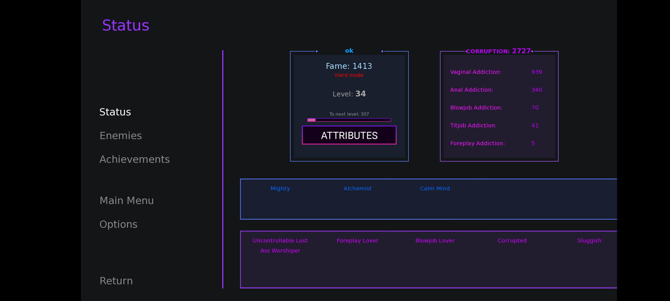Select the Alchemist perk
The height and width of the screenshot is (301, 670).
(358, 189)
